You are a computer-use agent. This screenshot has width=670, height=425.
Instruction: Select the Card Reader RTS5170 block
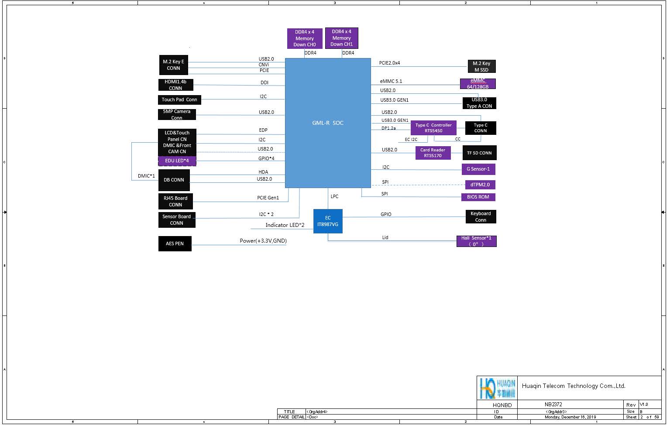coord(433,153)
